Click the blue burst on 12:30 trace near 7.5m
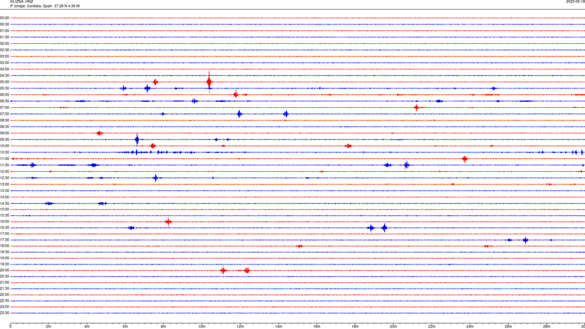 pos(155,178)
